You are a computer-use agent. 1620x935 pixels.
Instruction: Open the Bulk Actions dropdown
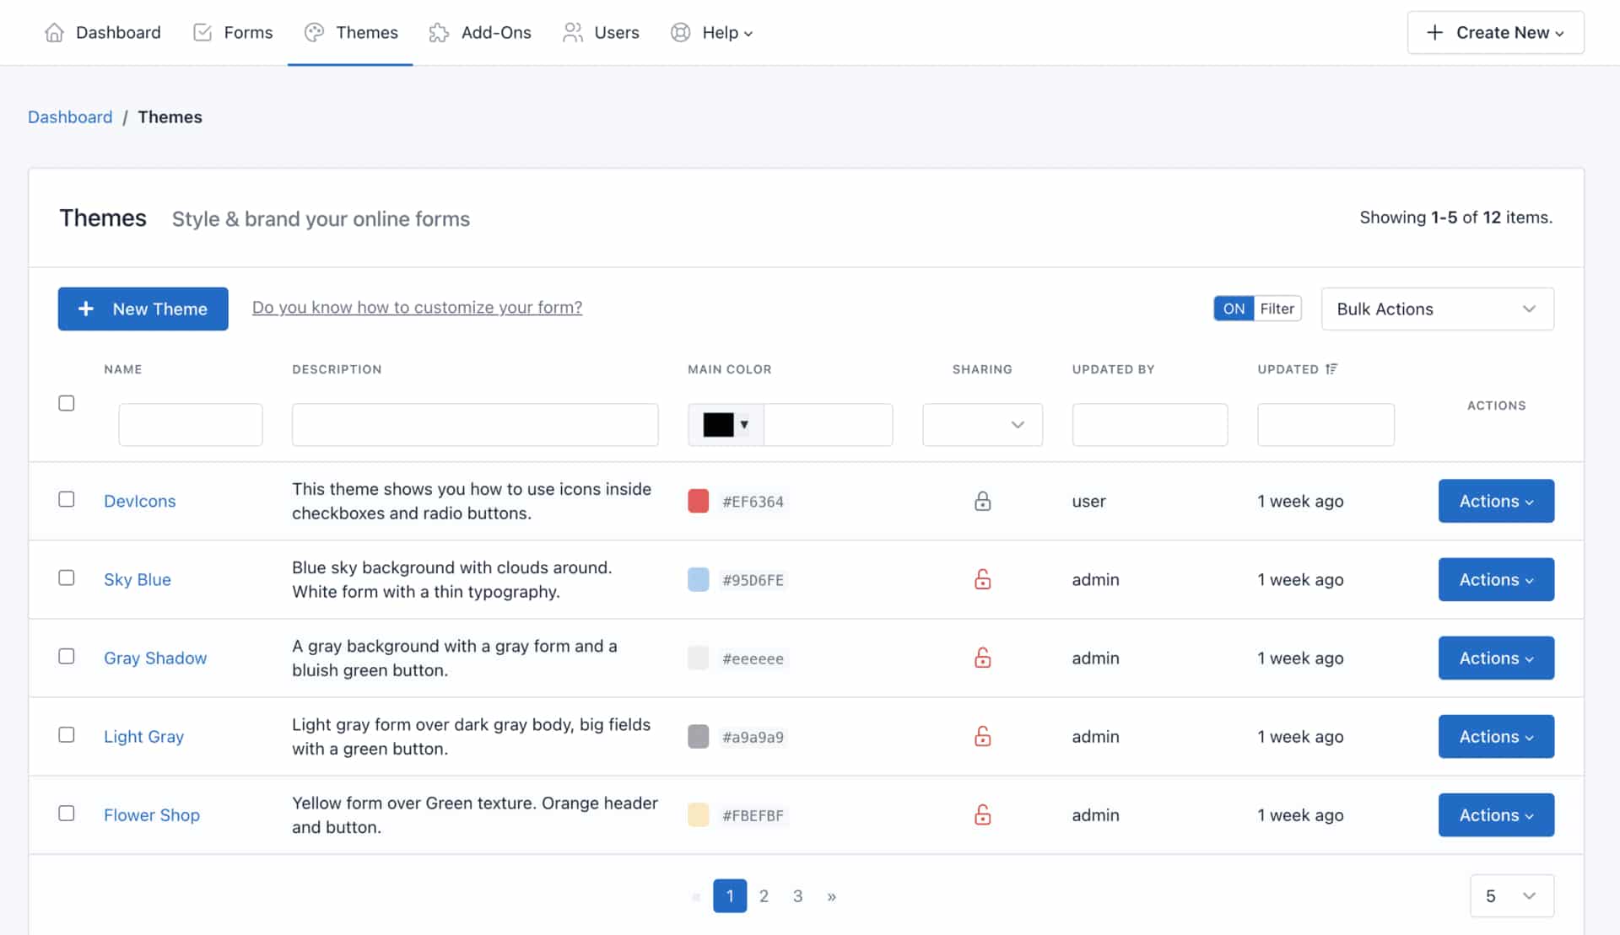(1437, 309)
